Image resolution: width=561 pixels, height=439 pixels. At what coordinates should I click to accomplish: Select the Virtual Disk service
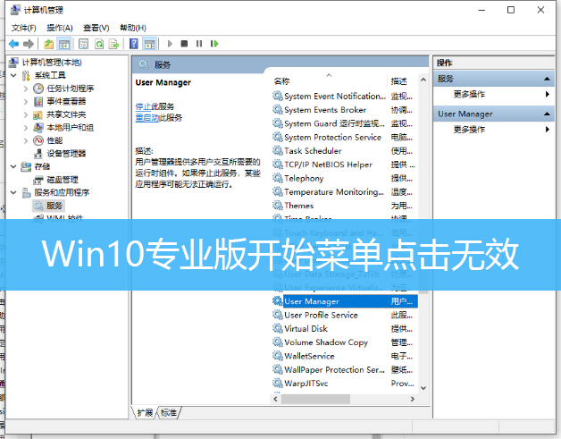point(345,328)
